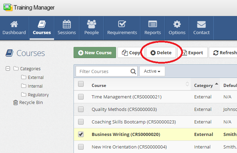The width and height of the screenshot is (237, 153).
Task: Uncheck the Business Writing course checkbox
Action: click(x=81, y=134)
